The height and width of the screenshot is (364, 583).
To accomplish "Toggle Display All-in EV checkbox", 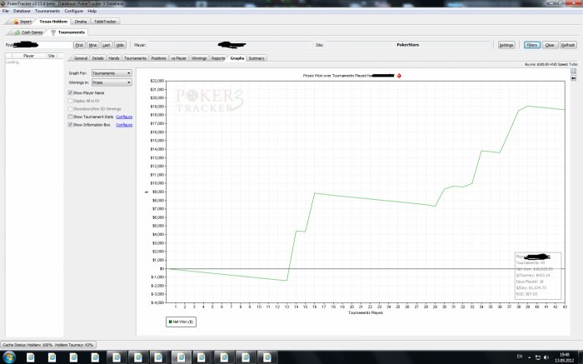I will [x=70, y=101].
